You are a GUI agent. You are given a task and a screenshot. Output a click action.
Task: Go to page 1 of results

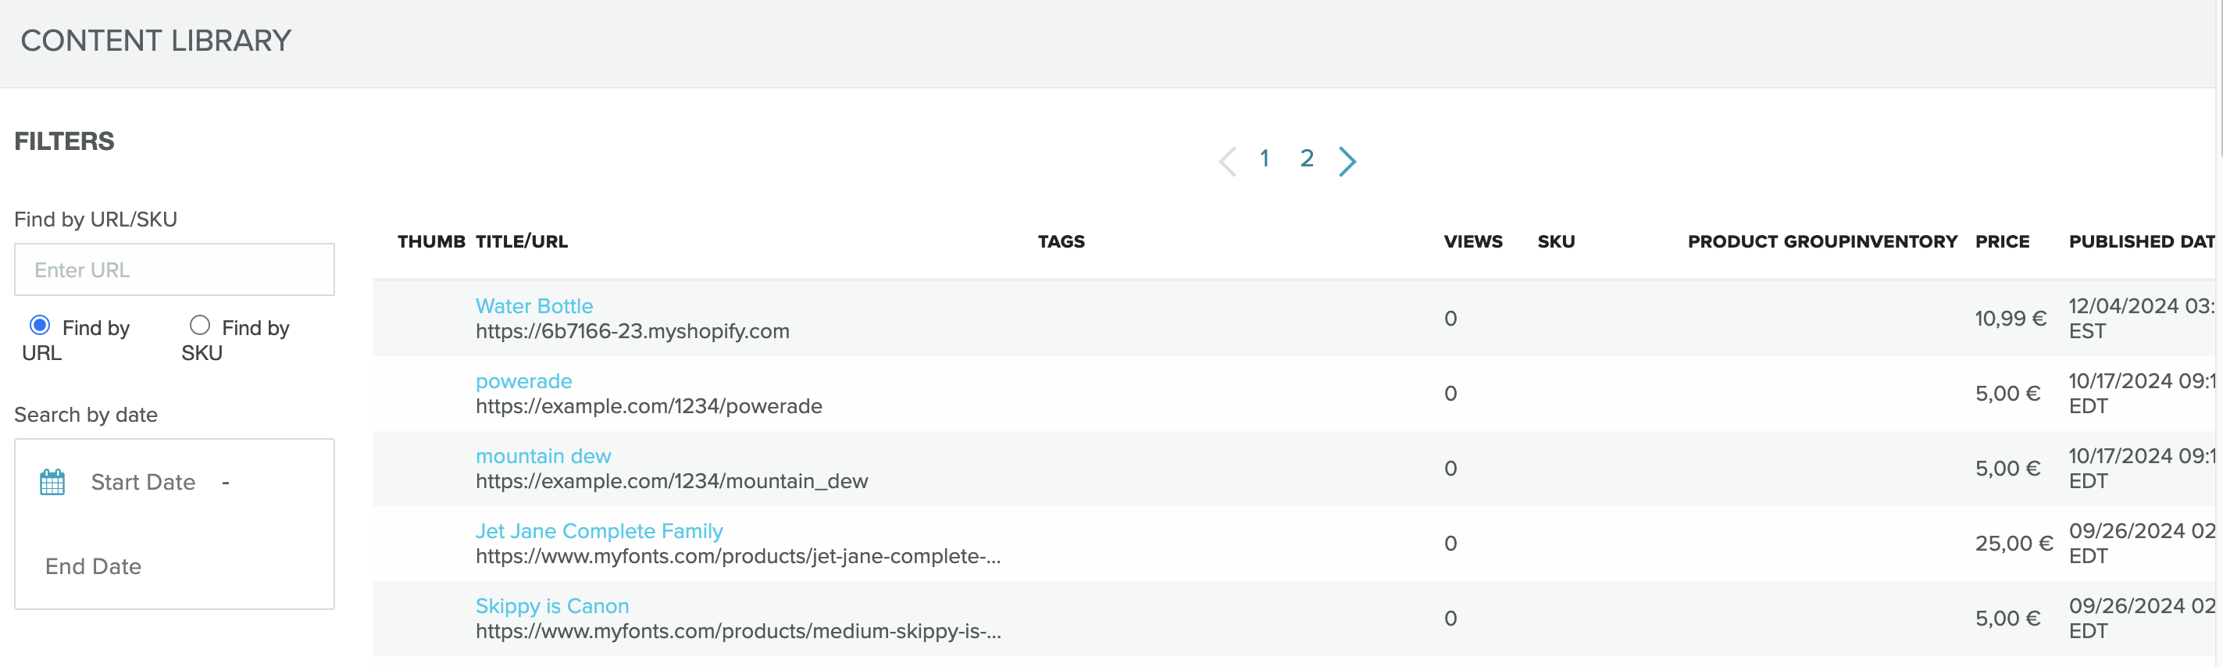point(1265,159)
